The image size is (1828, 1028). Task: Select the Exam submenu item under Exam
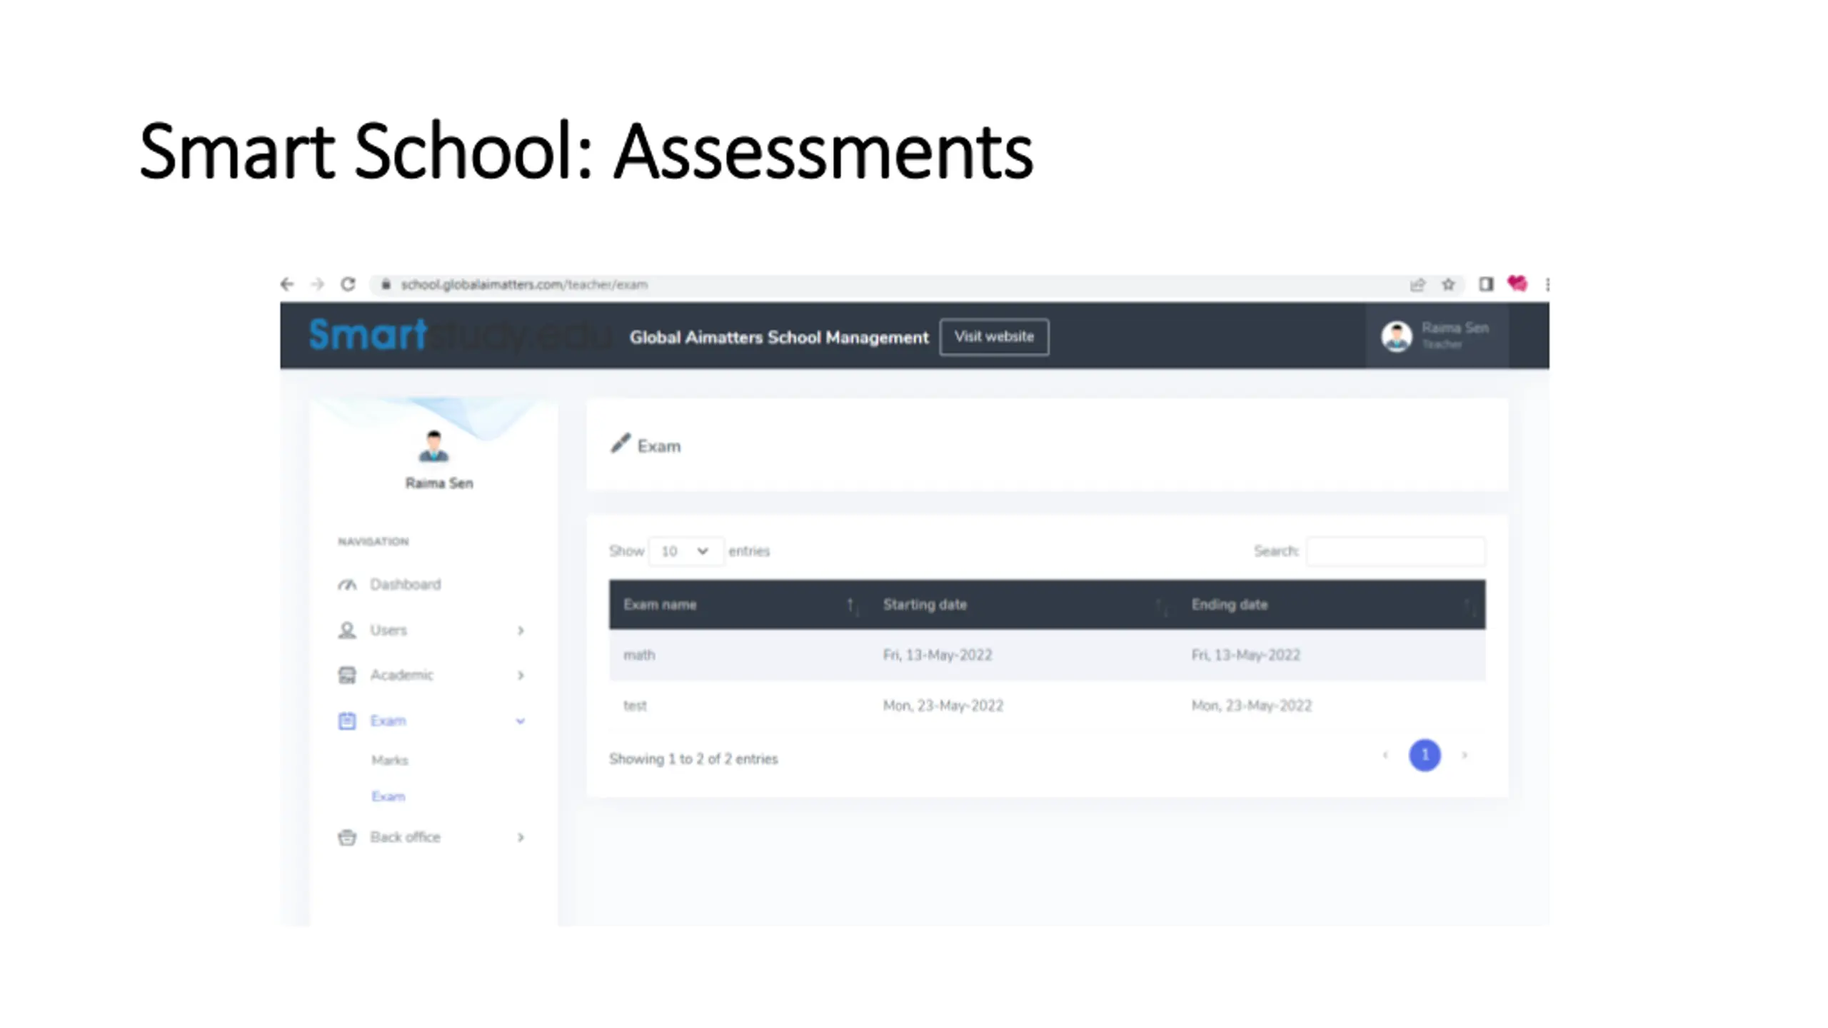pos(388,797)
